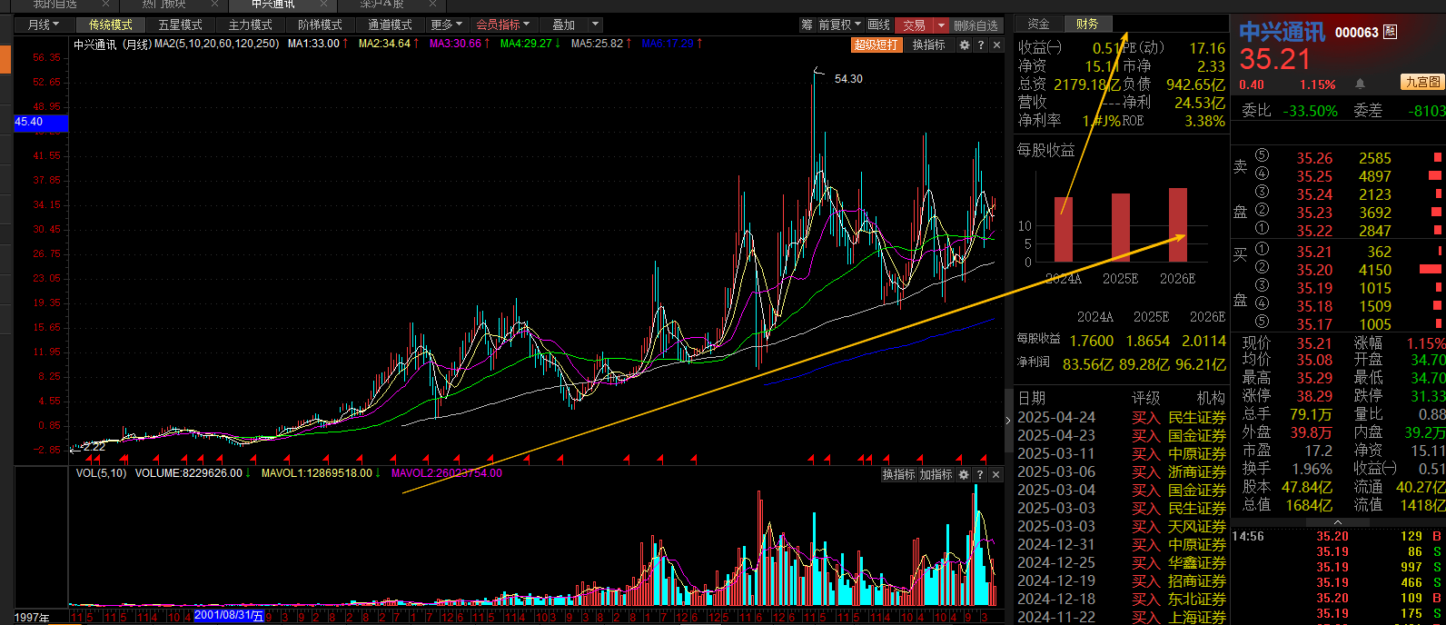Screen dimensions: 1446x625
Task: Select the 财务 panel tab
Action: coord(1087,25)
